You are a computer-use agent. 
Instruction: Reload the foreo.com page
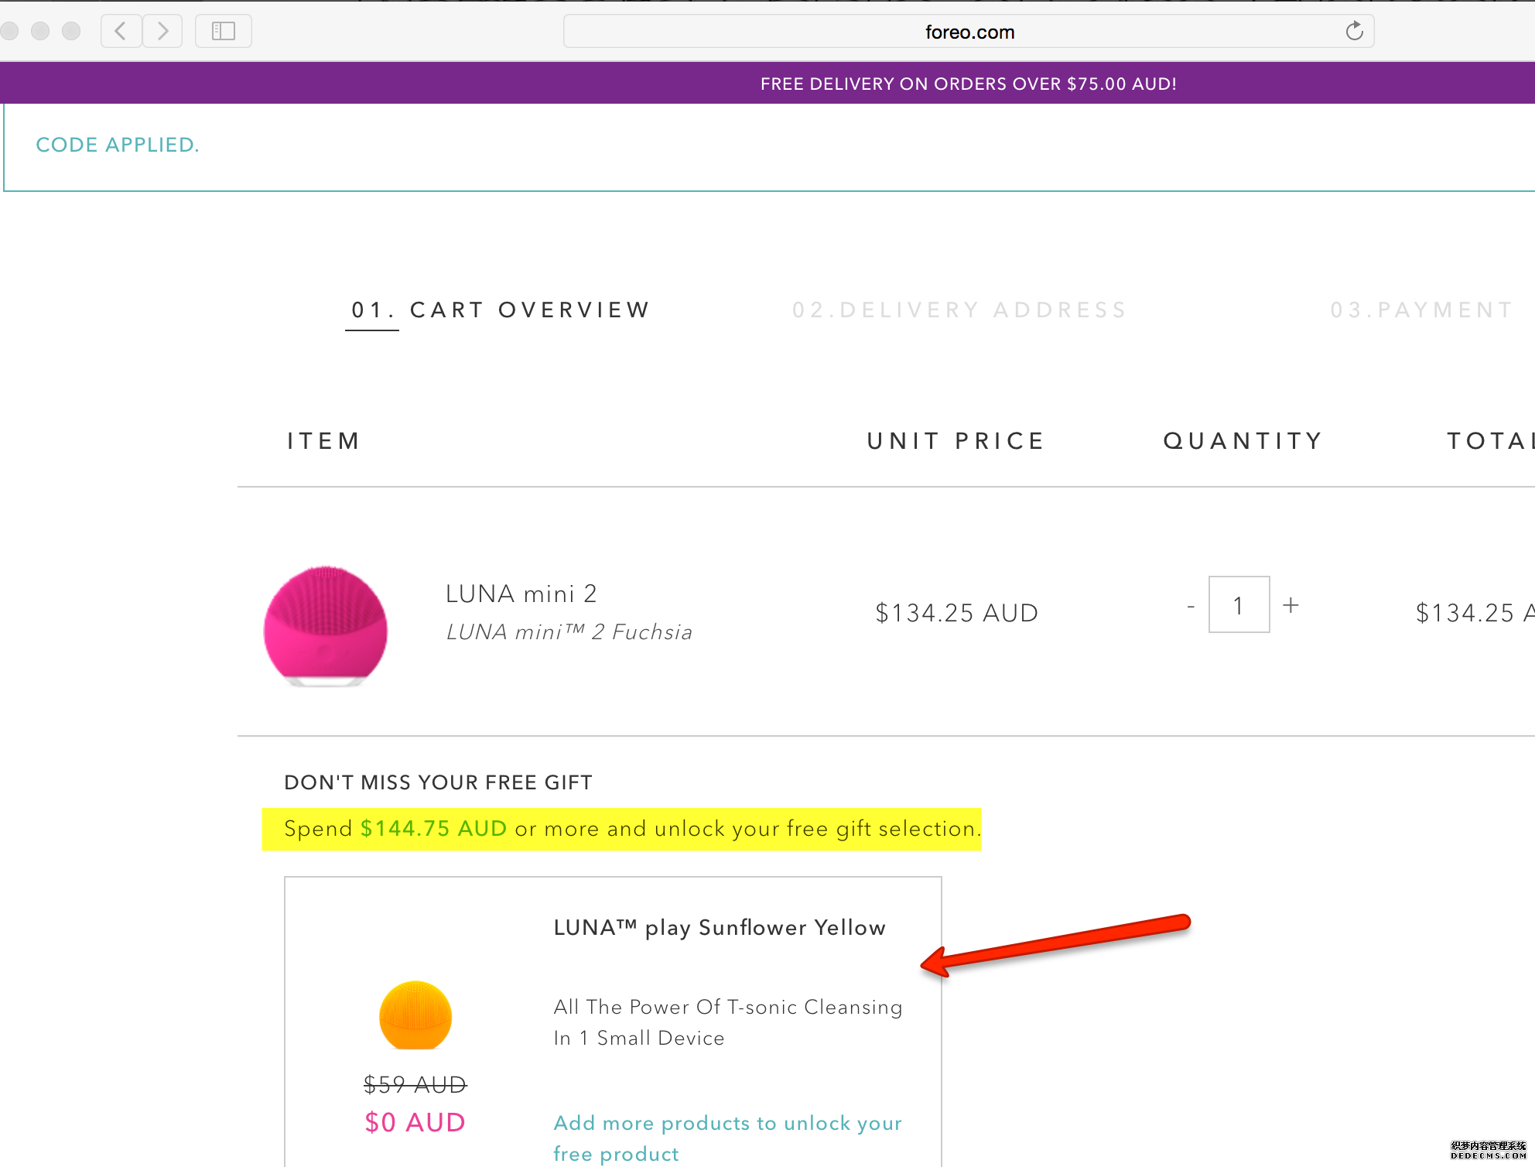click(x=1354, y=31)
